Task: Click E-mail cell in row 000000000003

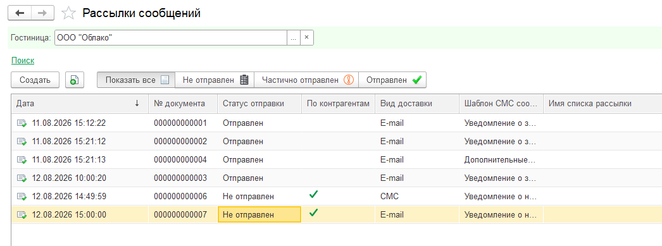Action: [392, 178]
